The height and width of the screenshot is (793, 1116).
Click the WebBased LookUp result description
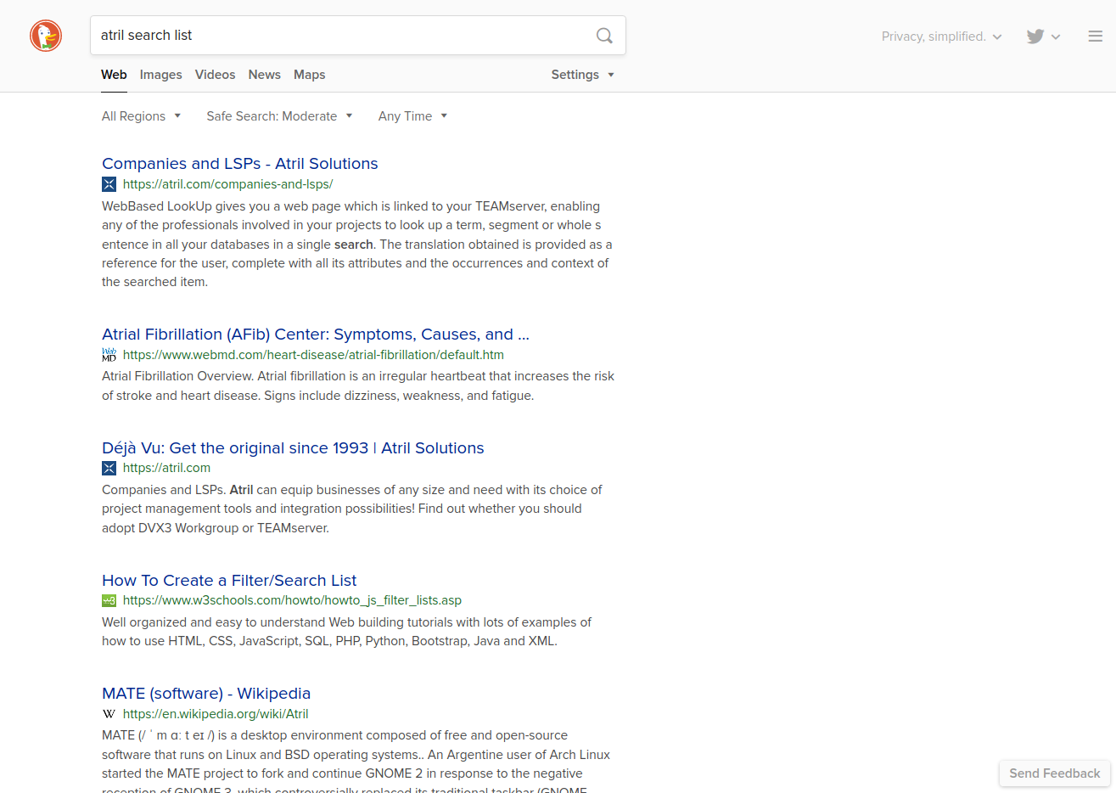click(356, 245)
